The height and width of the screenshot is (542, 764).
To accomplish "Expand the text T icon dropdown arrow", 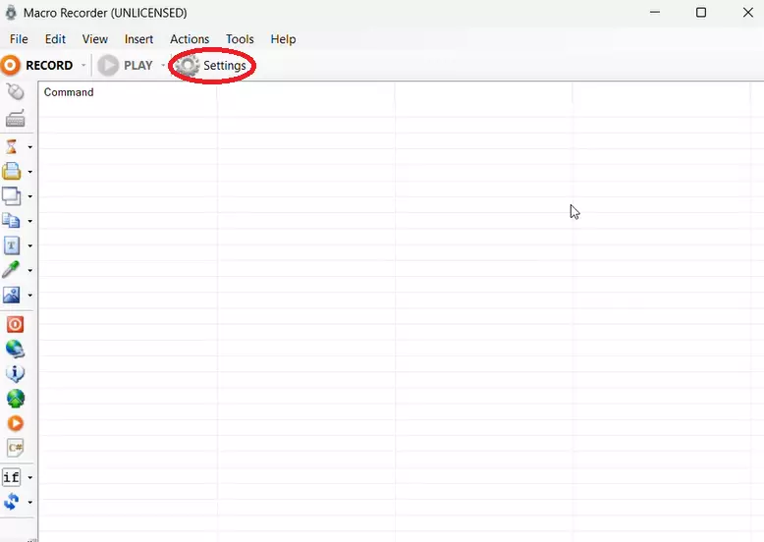I will pos(29,245).
